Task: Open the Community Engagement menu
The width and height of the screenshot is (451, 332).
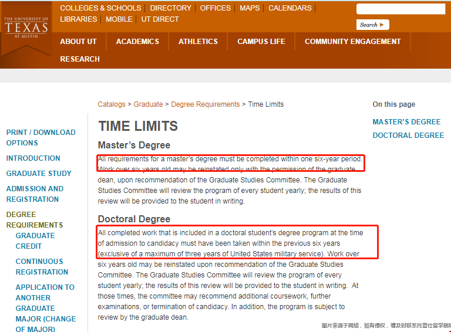Action: coord(352,42)
